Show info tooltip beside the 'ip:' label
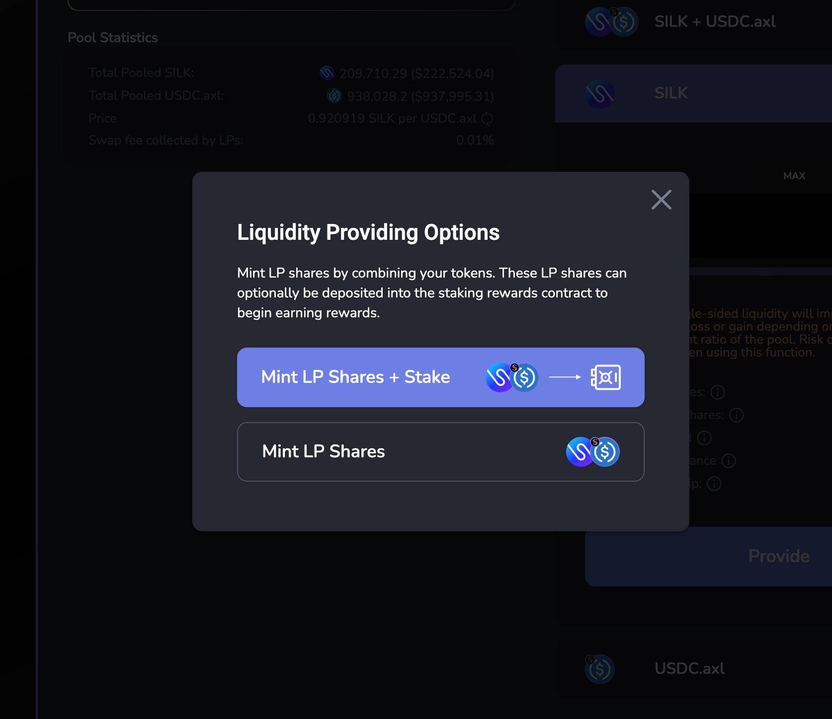The height and width of the screenshot is (719, 832). [714, 484]
